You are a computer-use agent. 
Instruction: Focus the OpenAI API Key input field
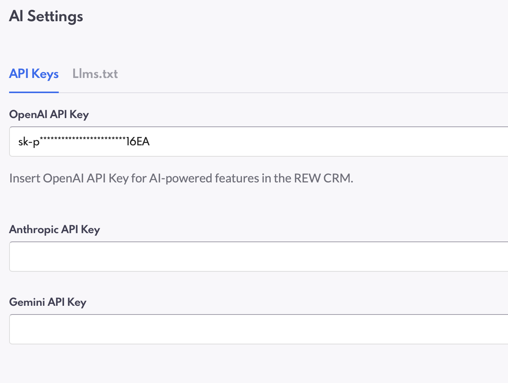pyautogui.click(x=259, y=142)
